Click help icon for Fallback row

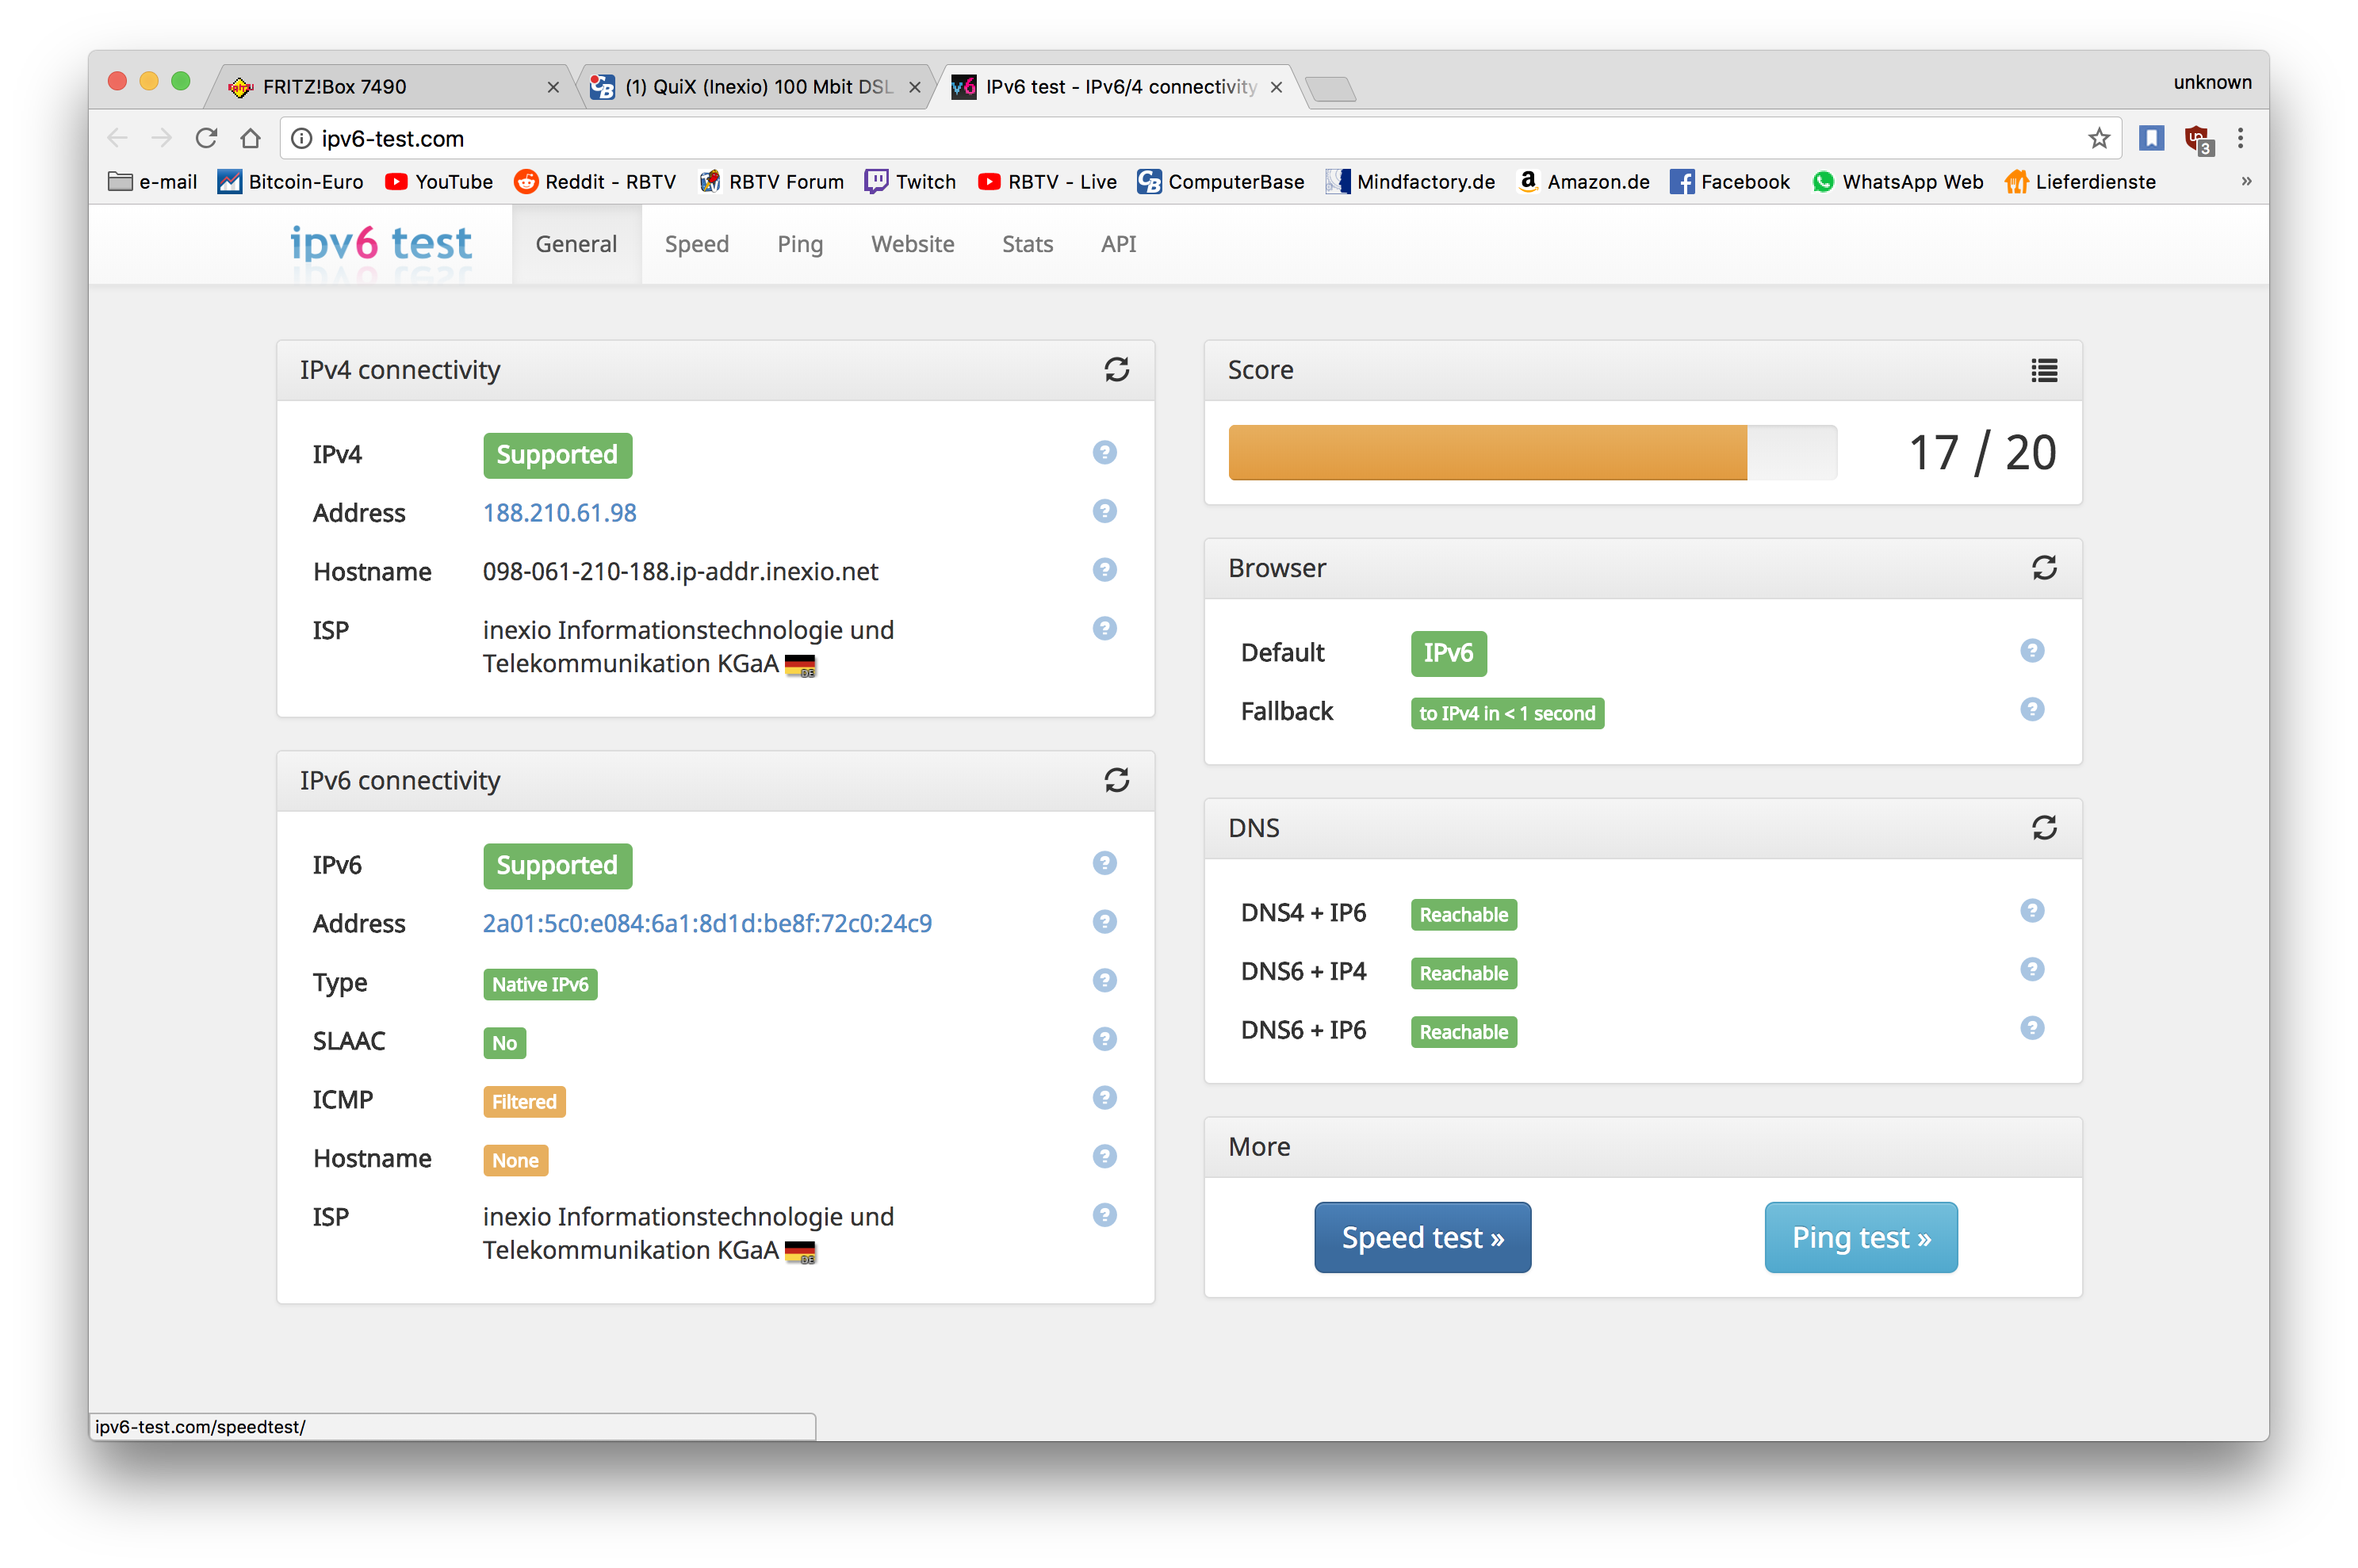point(2031,710)
